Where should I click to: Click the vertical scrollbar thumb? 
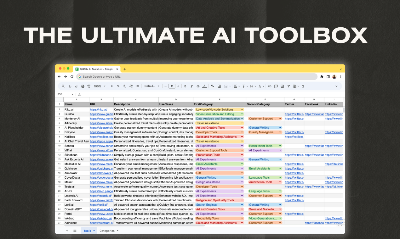point(344,110)
